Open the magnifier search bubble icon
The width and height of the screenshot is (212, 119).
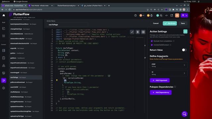(185, 114)
